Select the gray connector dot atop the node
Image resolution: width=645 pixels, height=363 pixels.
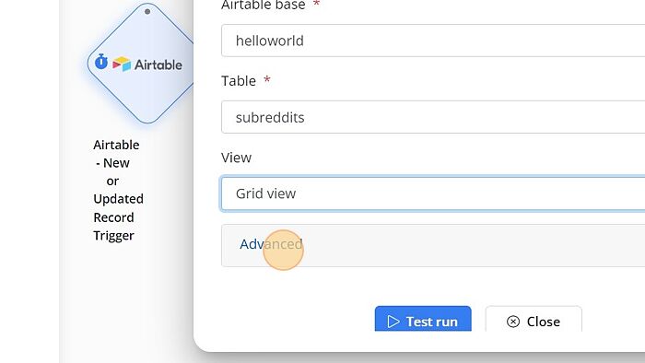[147, 11]
